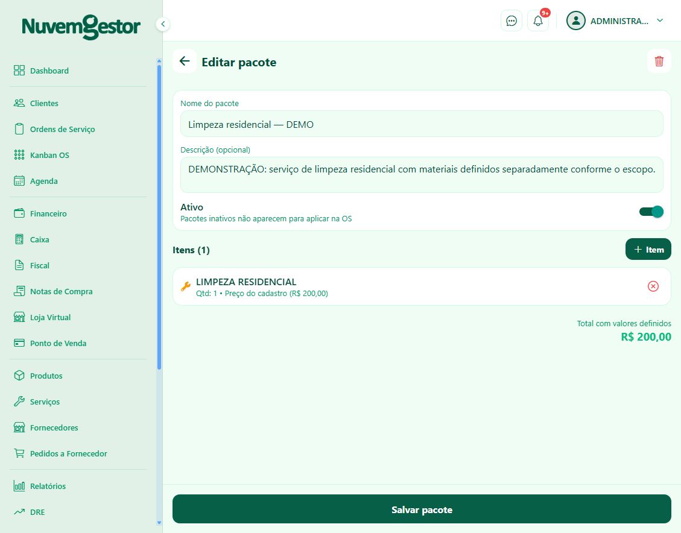Viewport: 681px width, 533px height.
Task: Click the Salvar pacote button
Action: coord(422,509)
